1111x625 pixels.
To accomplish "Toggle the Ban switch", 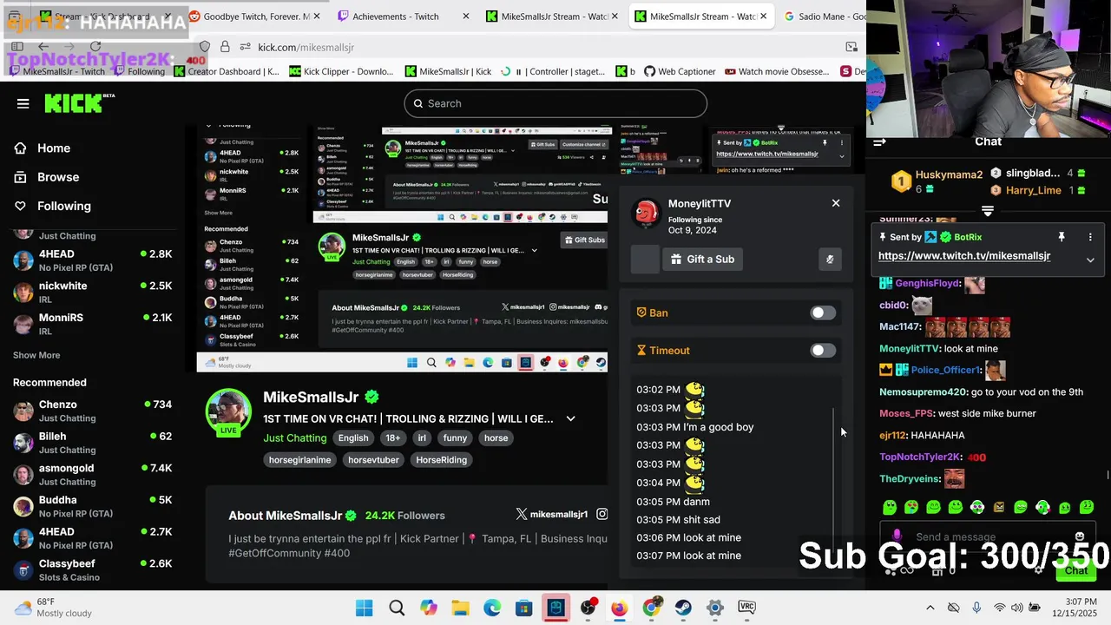I will (x=822, y=312).
